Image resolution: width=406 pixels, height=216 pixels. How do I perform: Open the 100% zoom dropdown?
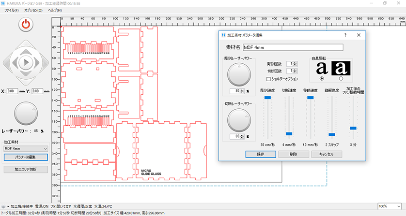click(x=390, y=206)
